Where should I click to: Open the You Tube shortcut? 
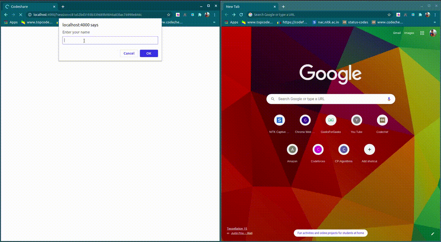tap(356, 123)
